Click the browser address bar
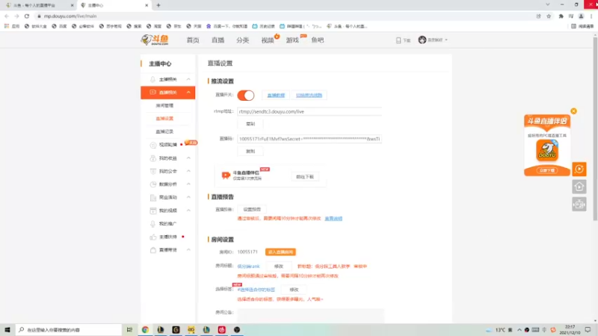The height and width of the screenshot is (336, 598). [284, 16]
